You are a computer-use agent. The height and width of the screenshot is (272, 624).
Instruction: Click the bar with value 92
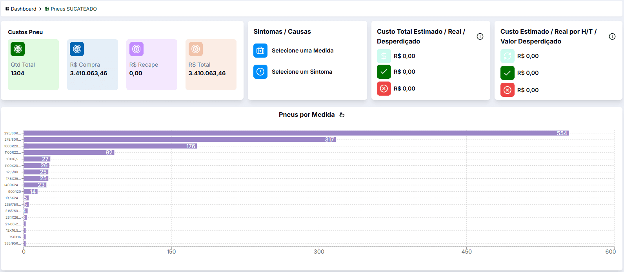69,152
